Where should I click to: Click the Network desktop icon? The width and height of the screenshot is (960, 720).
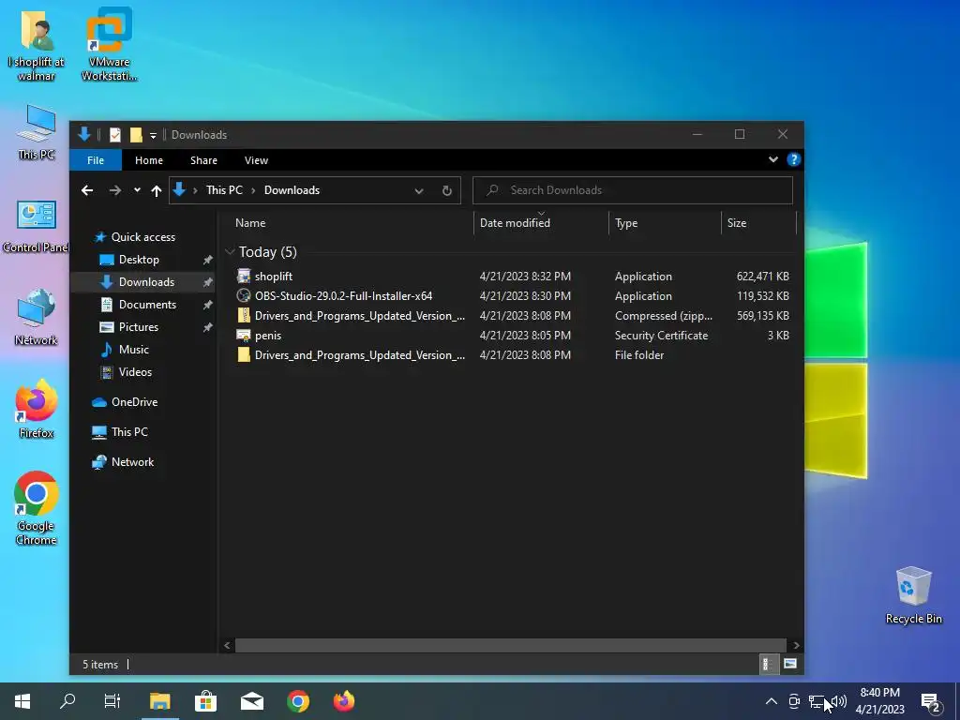[x=37, y=318]
